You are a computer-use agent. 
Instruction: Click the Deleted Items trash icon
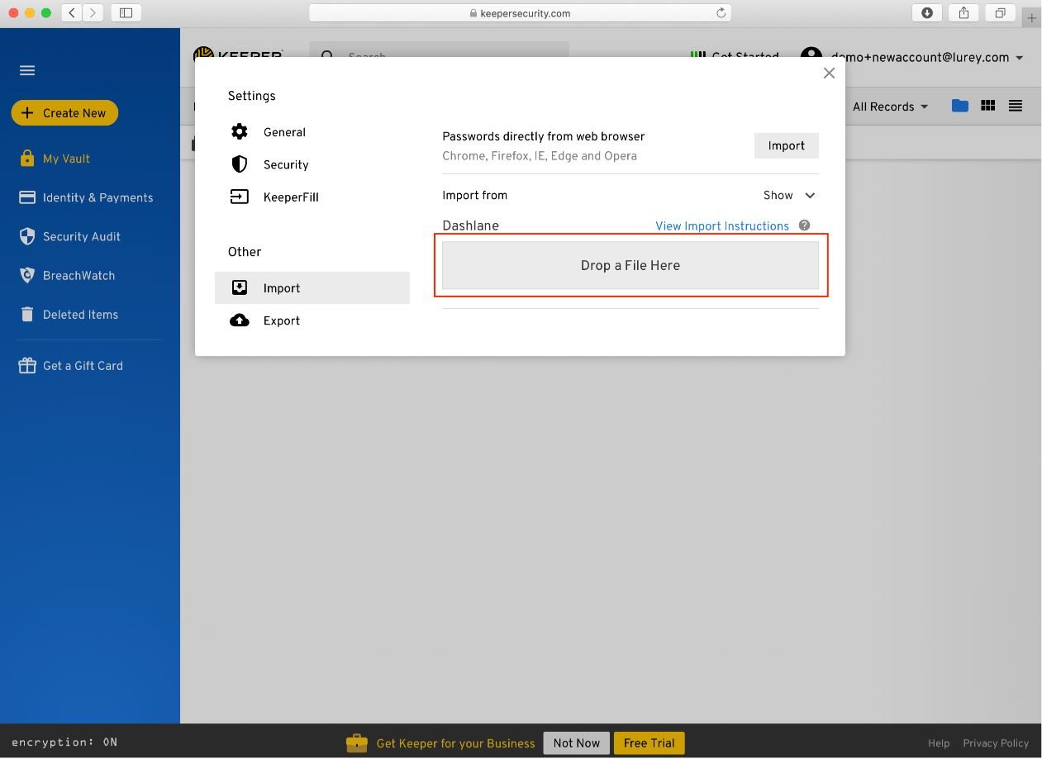point(27,315)
